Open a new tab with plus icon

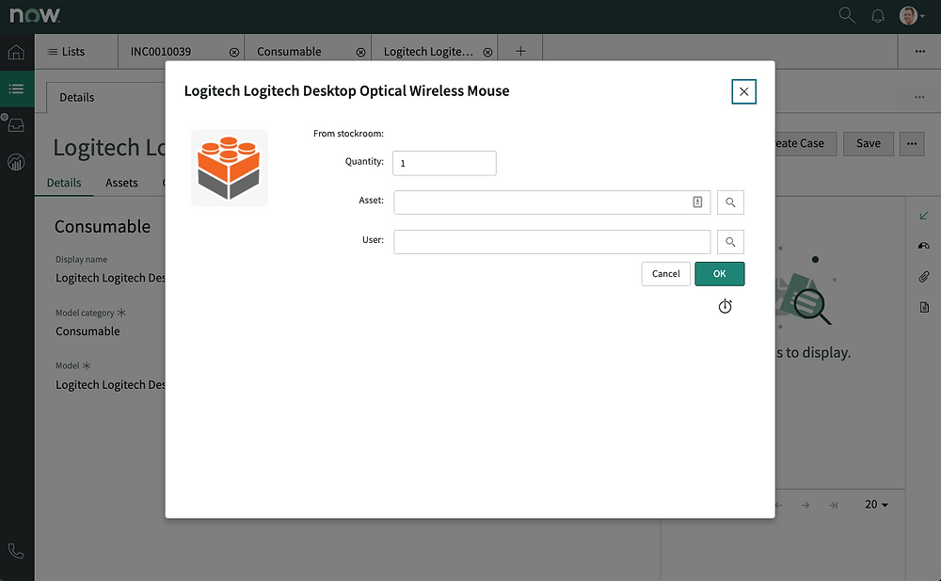(520, 52)
